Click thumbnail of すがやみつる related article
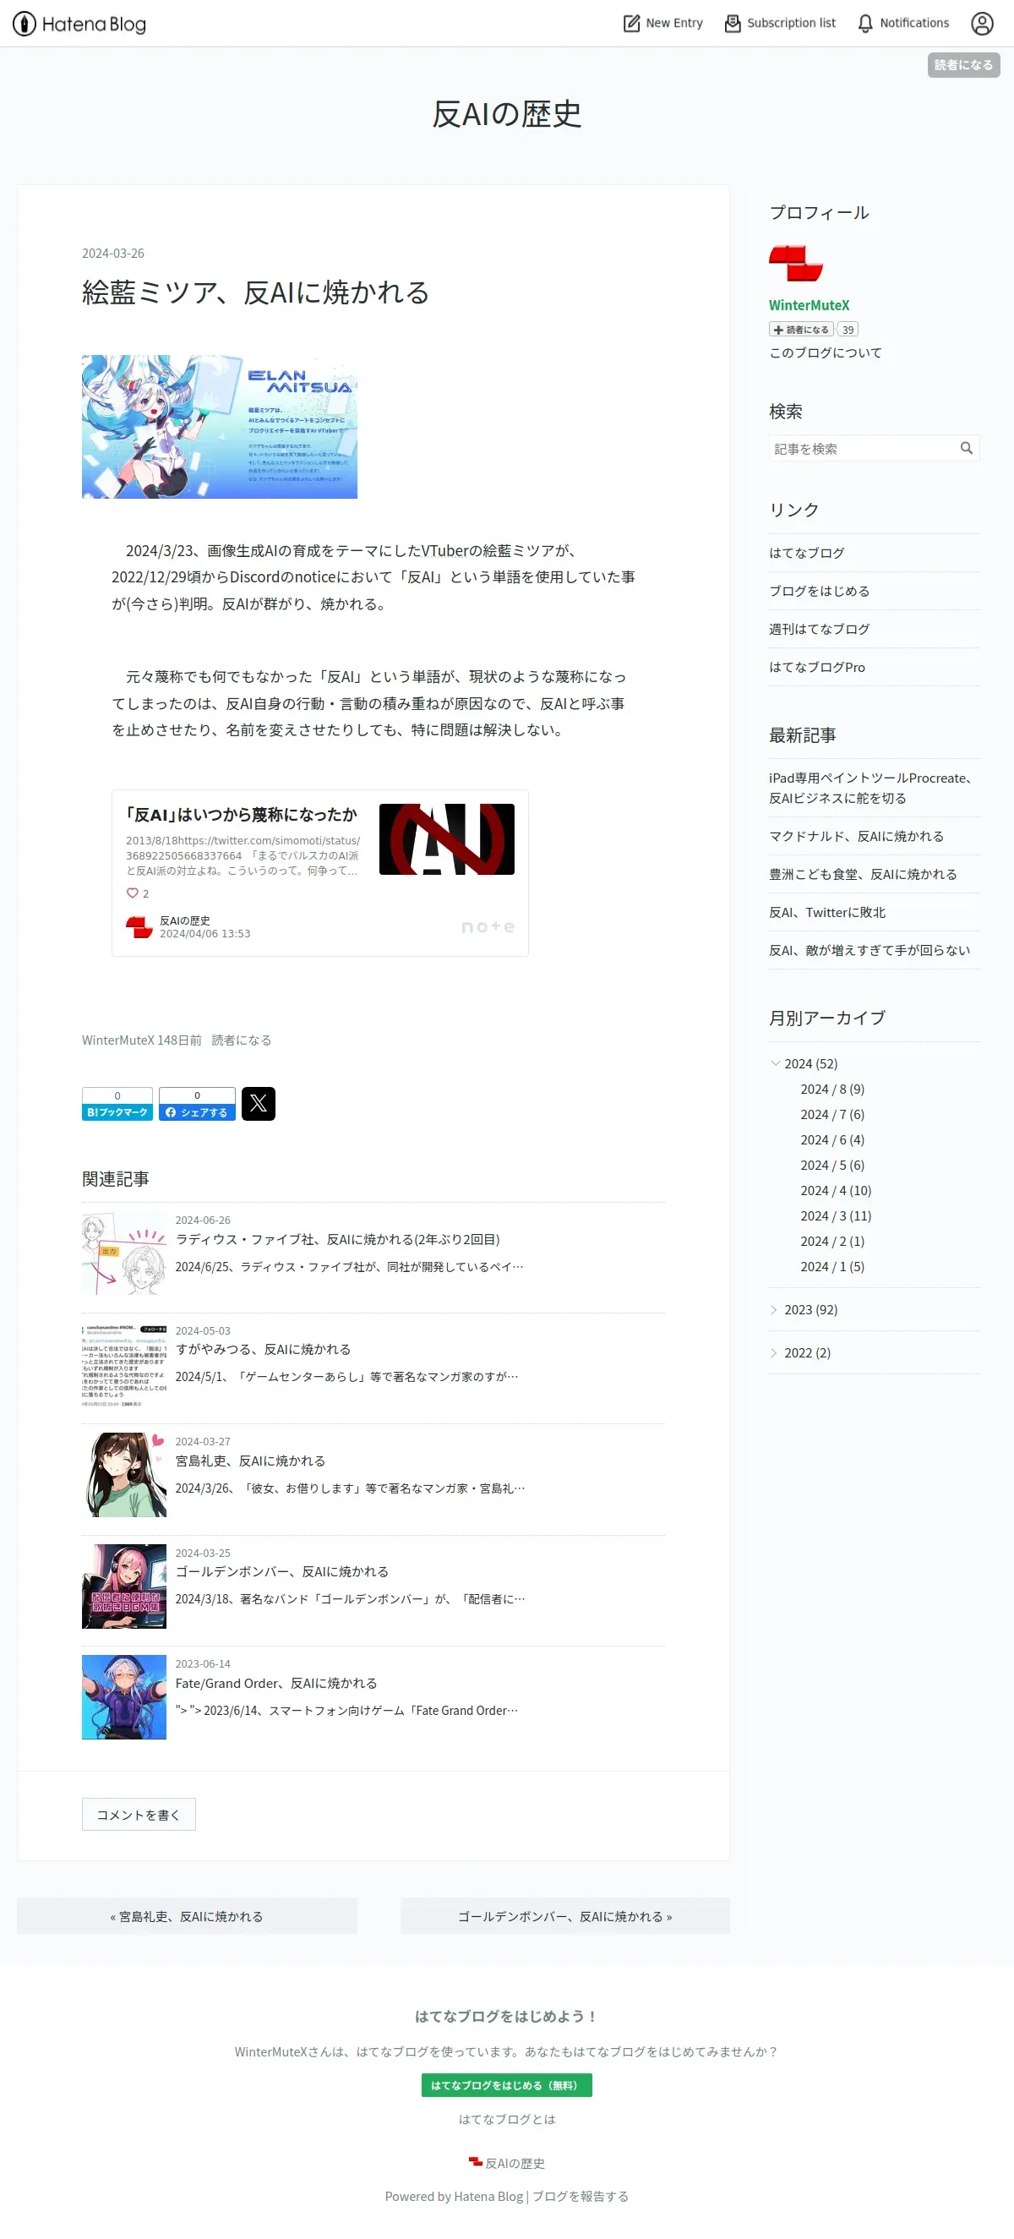 pyautogui.click(x=123, y=1364)
